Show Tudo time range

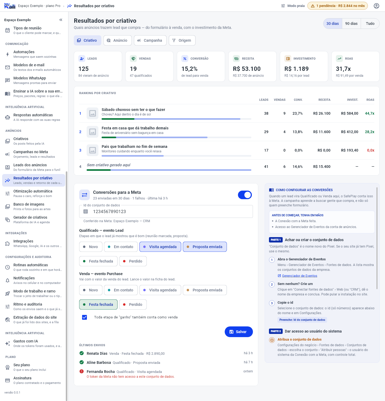370,24
